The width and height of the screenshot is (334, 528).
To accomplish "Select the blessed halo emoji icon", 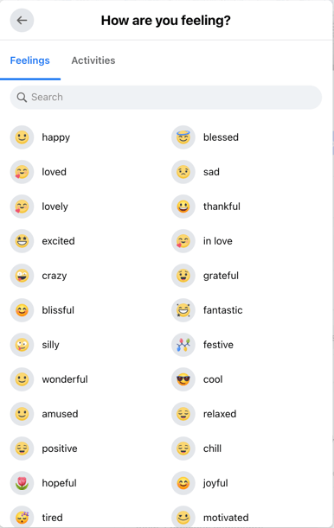I will pos(183,137).
